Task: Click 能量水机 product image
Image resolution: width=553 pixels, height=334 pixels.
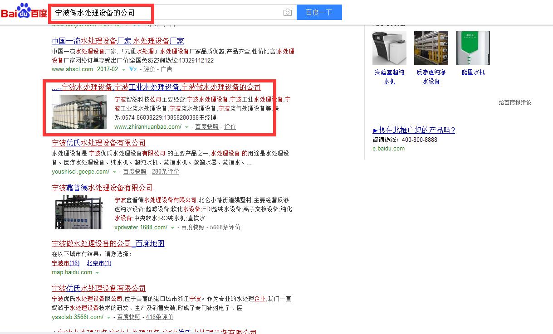Action: coord(473,48)
